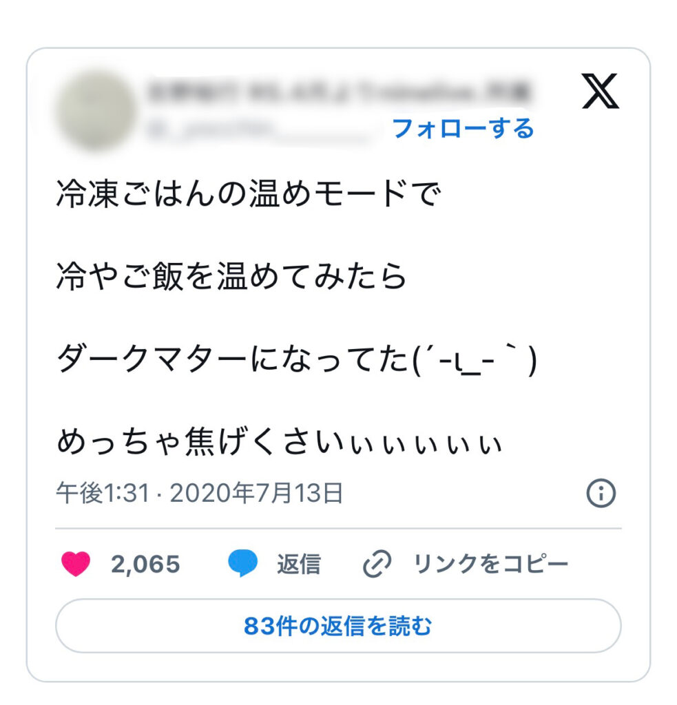
Task: Open the blurred profile avatar
Action: 96,110
